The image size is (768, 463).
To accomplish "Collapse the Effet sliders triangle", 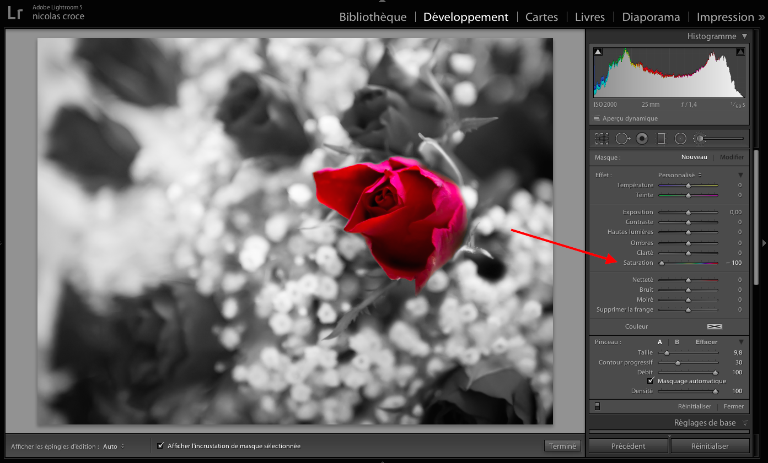I will point(740,175).
